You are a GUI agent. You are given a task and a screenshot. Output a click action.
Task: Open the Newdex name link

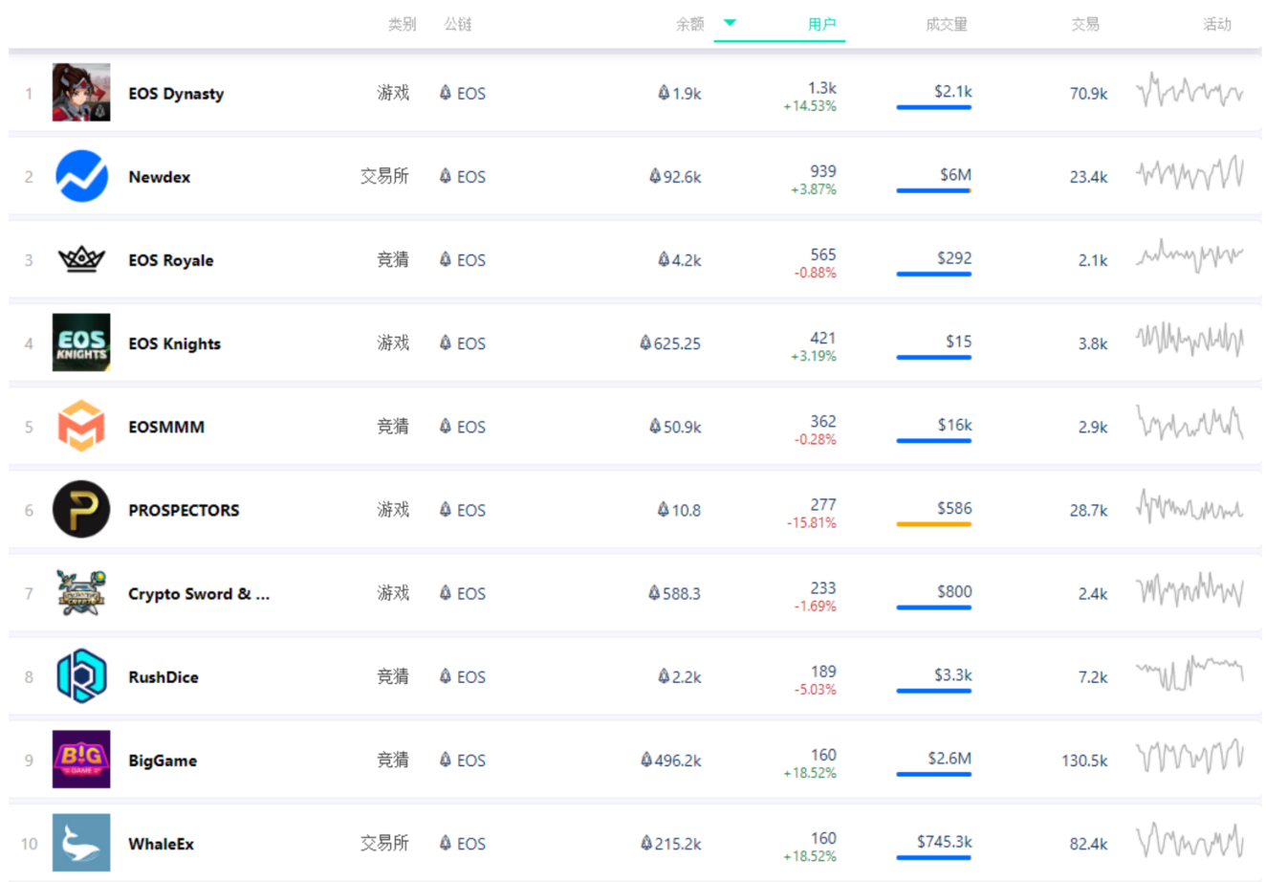point(160,177)
